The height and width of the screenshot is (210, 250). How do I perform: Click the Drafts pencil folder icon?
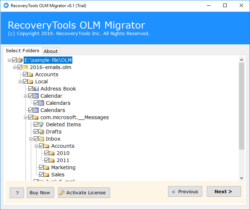point(41,132)
